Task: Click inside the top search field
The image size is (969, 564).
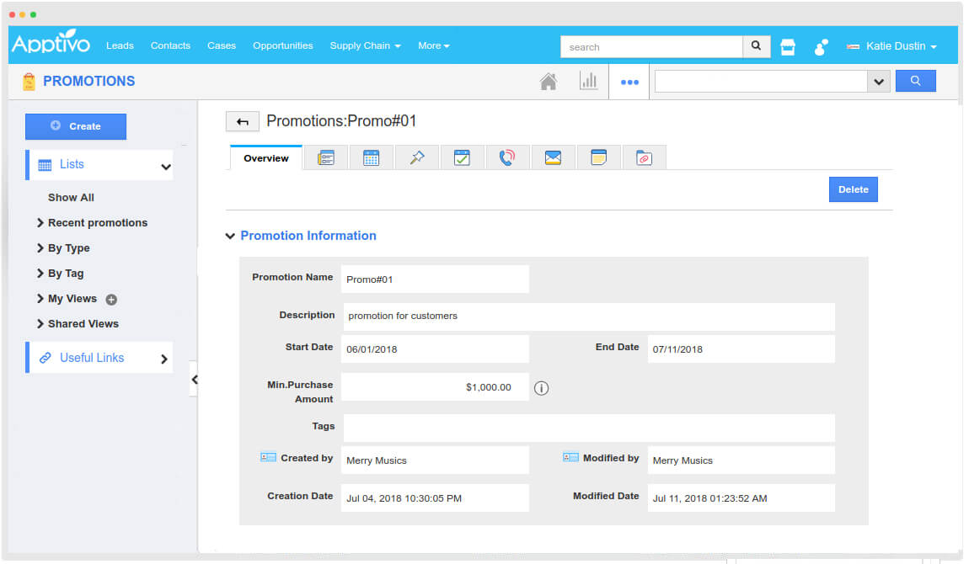Action: pyautogui.click(x=651, y=46)
